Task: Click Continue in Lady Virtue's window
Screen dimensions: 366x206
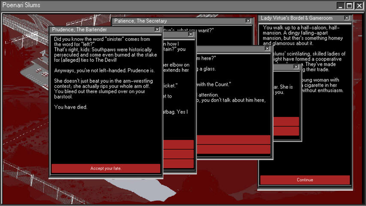Action: pos(305,180)
